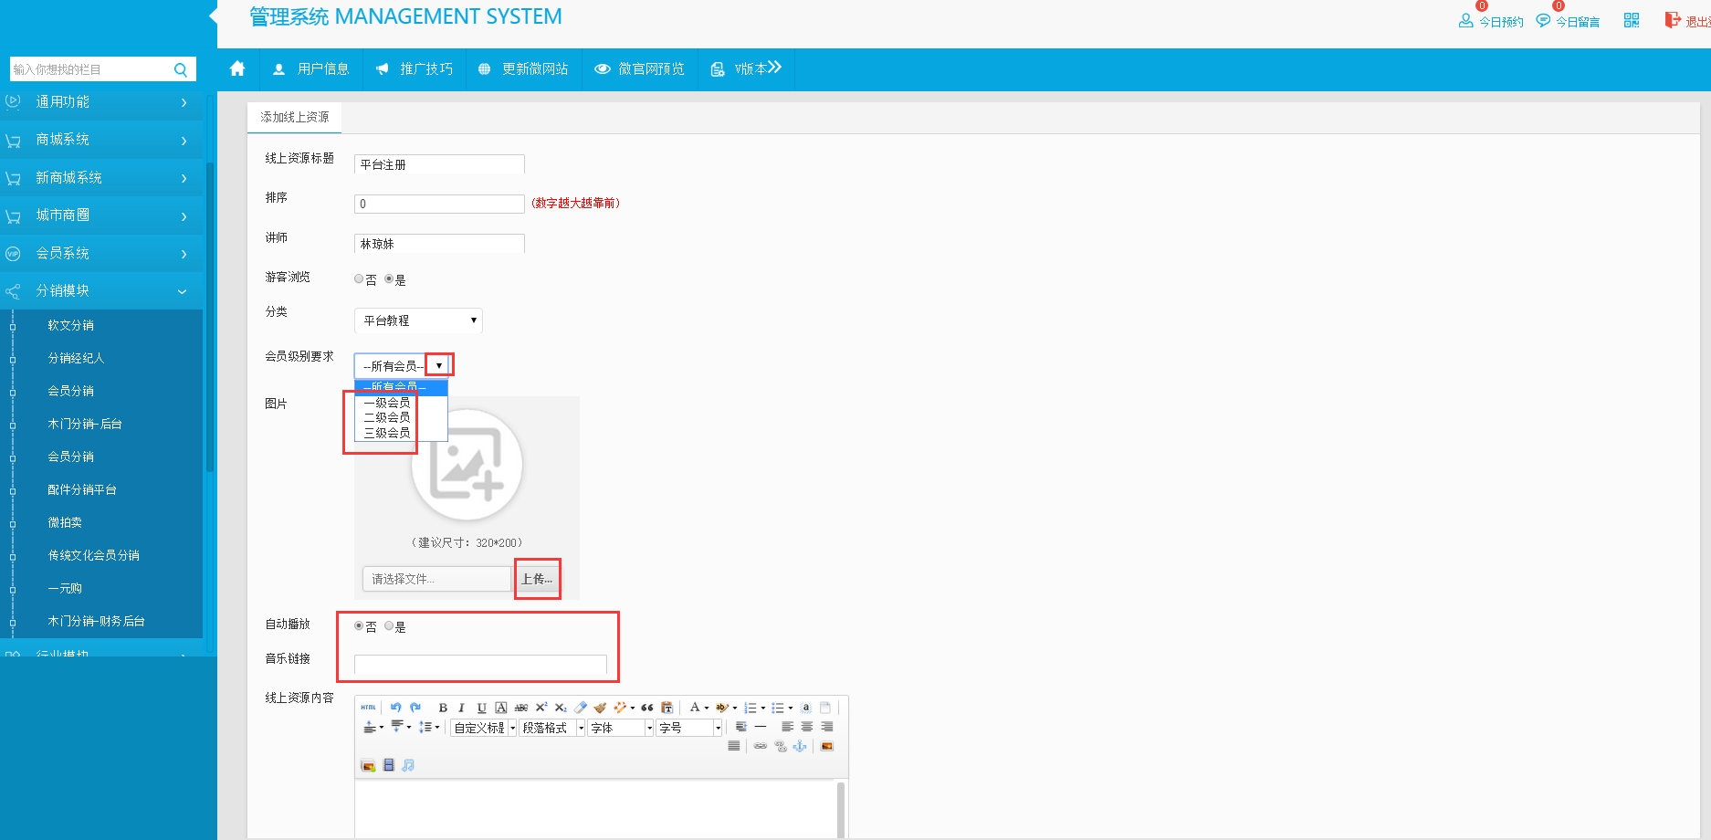Open 软文分销 in the sidebar
1711x840 pixels.
pos(71,326)
